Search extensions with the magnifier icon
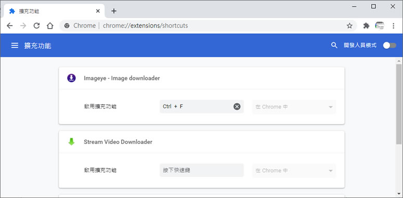 point(334,45)
